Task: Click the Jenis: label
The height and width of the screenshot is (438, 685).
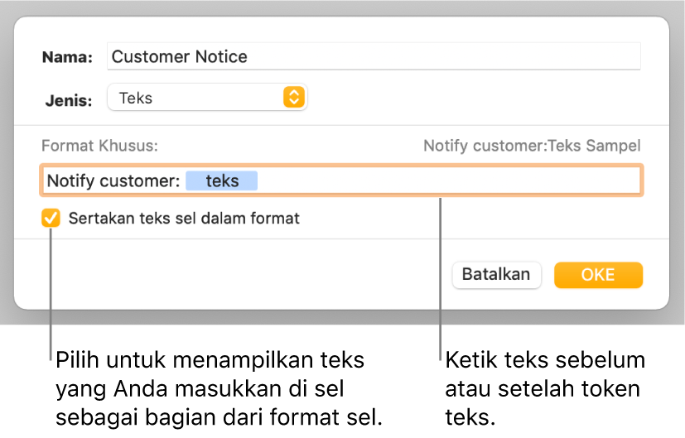Action: click(69, 100)
